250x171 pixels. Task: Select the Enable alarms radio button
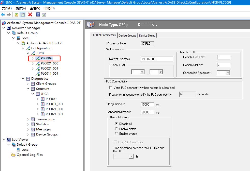[x=116, y=129]
